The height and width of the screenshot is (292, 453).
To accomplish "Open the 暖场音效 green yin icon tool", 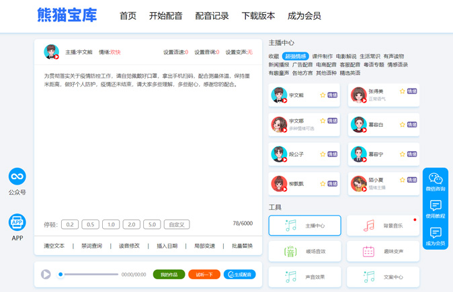I will click(x=290, y=251).
